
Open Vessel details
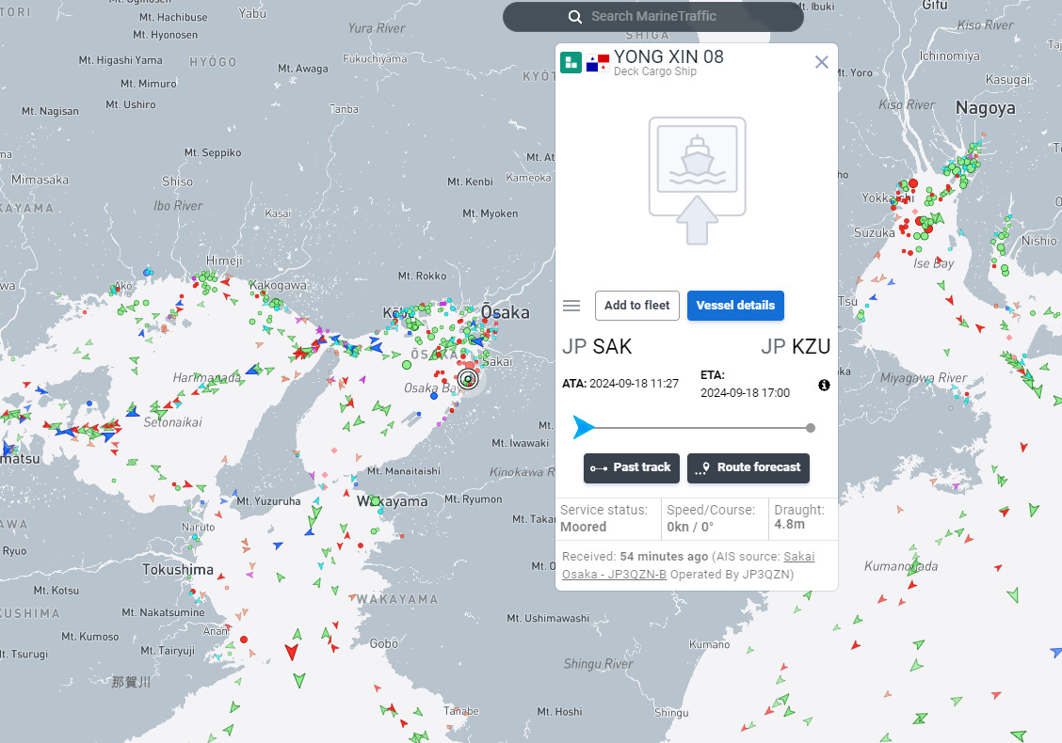click(735, 306)
